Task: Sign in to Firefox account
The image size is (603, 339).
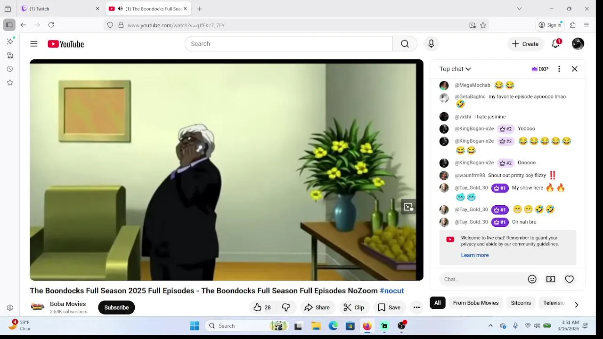Action: (x=550, y=25)
